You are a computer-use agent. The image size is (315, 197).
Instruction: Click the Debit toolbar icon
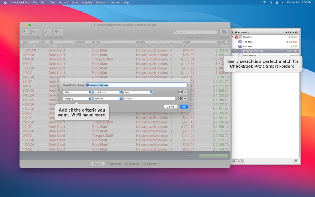(x=36, y=32)
